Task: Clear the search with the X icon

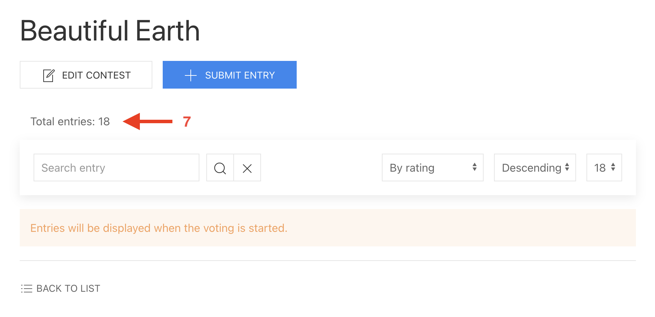Action: coord(247,168)
